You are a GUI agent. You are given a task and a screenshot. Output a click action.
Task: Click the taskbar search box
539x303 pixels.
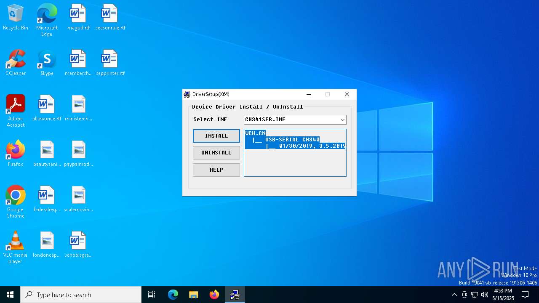tap(81, 295)
